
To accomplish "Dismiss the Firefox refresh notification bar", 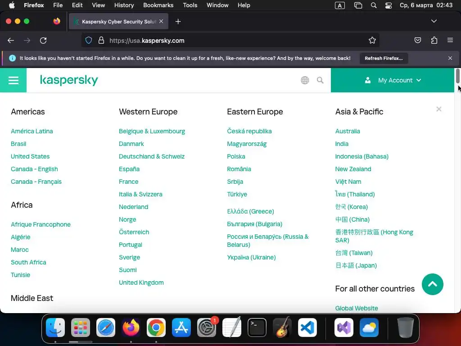I will [x=450, y=58].
